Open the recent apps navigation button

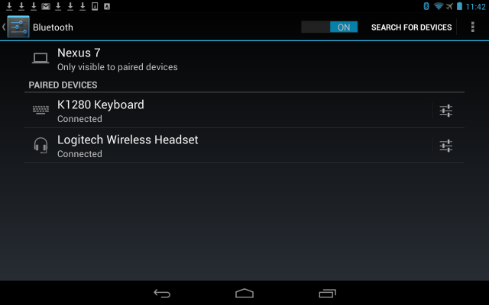point(327,293)
